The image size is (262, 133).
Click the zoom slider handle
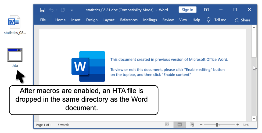pos(217,125)
